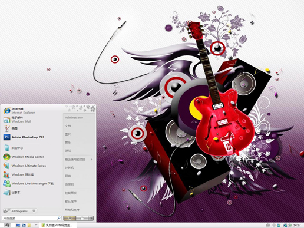Open the Paint (画图) program entry
The image size is (304, 228).
coord(31,128)
